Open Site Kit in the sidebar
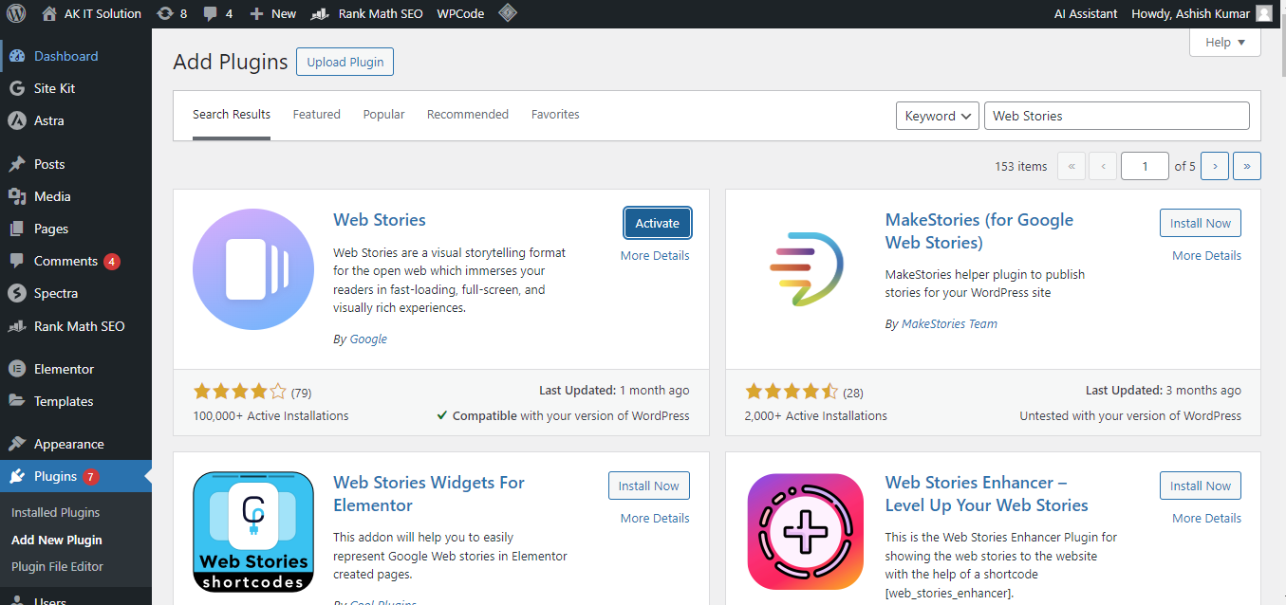 pyautogui.click(x=76, y=88)
